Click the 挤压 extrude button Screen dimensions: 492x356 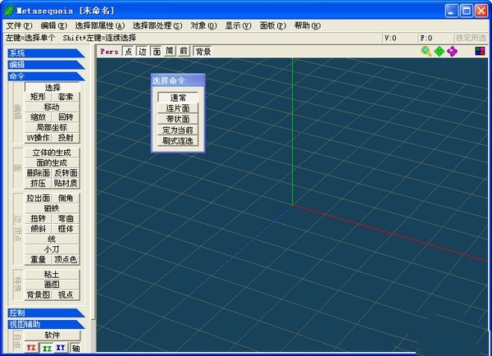pos(39,183)
